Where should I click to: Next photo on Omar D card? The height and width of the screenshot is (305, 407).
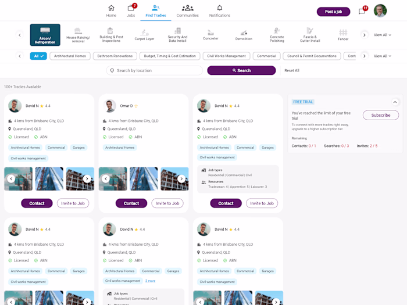pyautogui.click(x=181, y=179)
